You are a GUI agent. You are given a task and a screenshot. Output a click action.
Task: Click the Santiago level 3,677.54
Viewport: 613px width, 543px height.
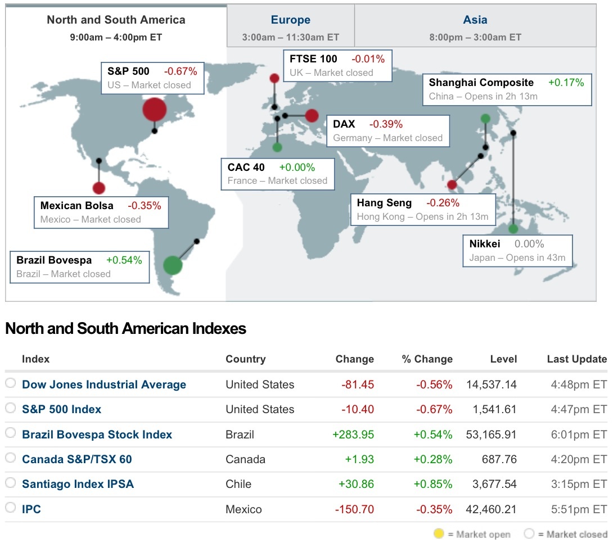point(494,484)
